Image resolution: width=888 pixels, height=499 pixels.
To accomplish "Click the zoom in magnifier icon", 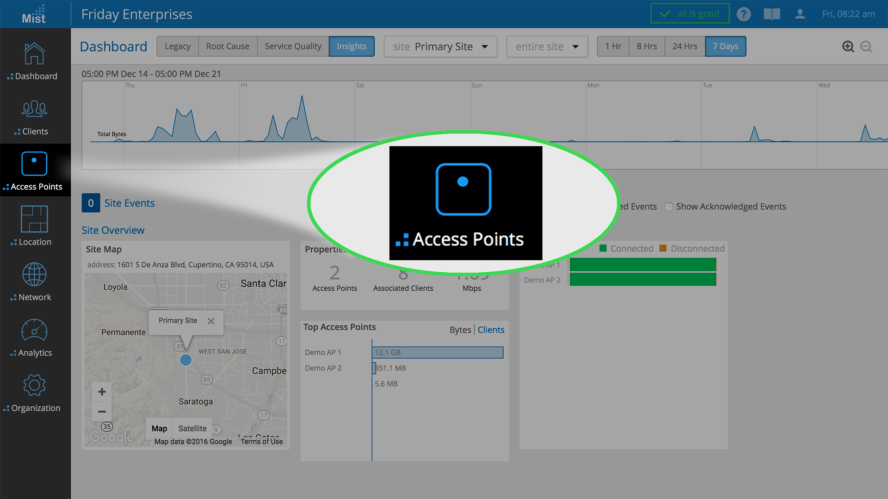I will [848, 47].
